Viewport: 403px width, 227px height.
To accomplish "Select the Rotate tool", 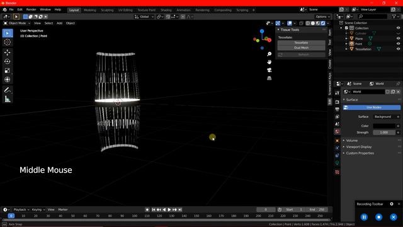I will coord(8,62).
